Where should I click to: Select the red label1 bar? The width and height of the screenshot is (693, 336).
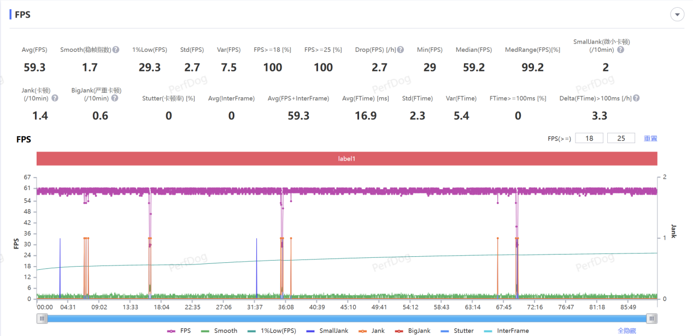click(346, 158)
